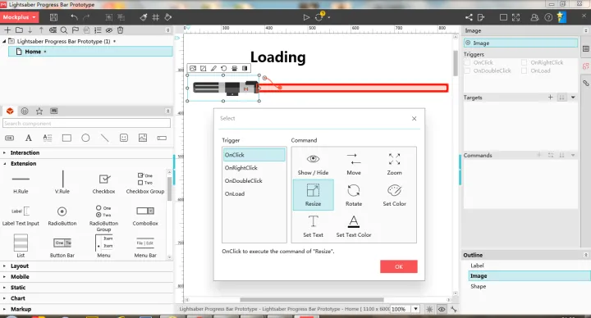Select the line component
This screenshot has height=318, width=591.
coord(105,139)
